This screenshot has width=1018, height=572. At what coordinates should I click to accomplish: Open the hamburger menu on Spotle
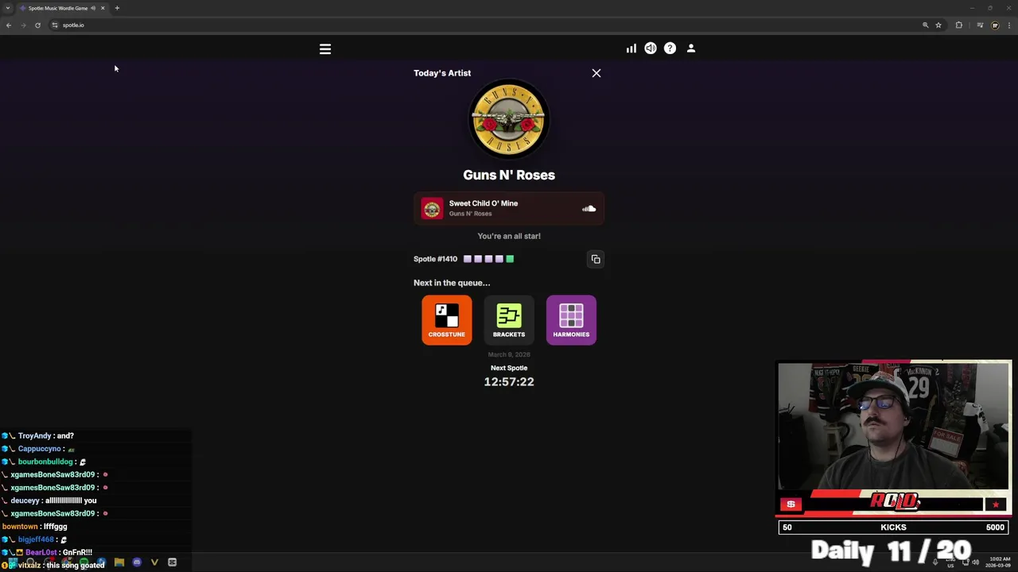pyautogui.click(x=325, y=49)
